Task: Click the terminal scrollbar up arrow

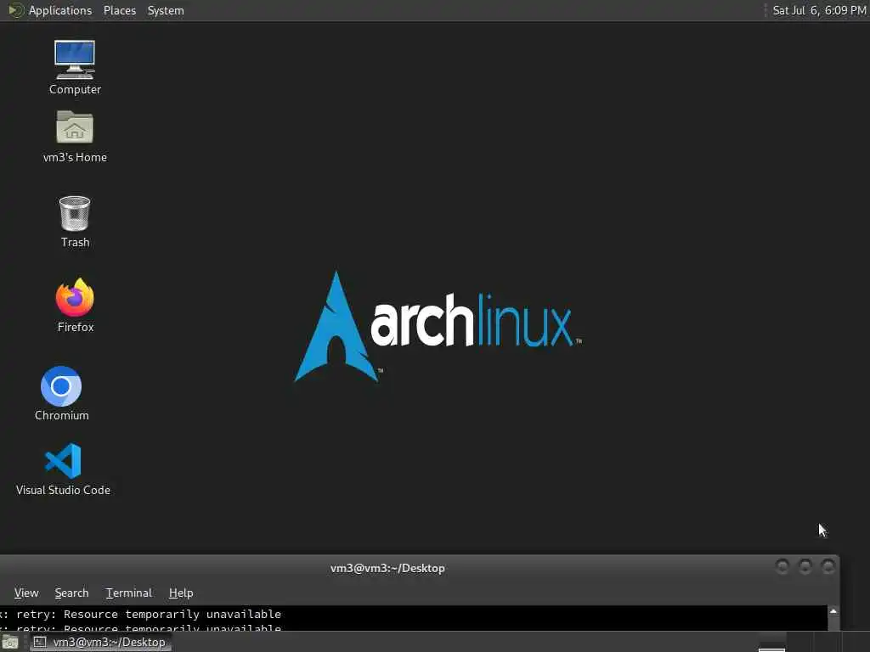Action: coord(833,611)
